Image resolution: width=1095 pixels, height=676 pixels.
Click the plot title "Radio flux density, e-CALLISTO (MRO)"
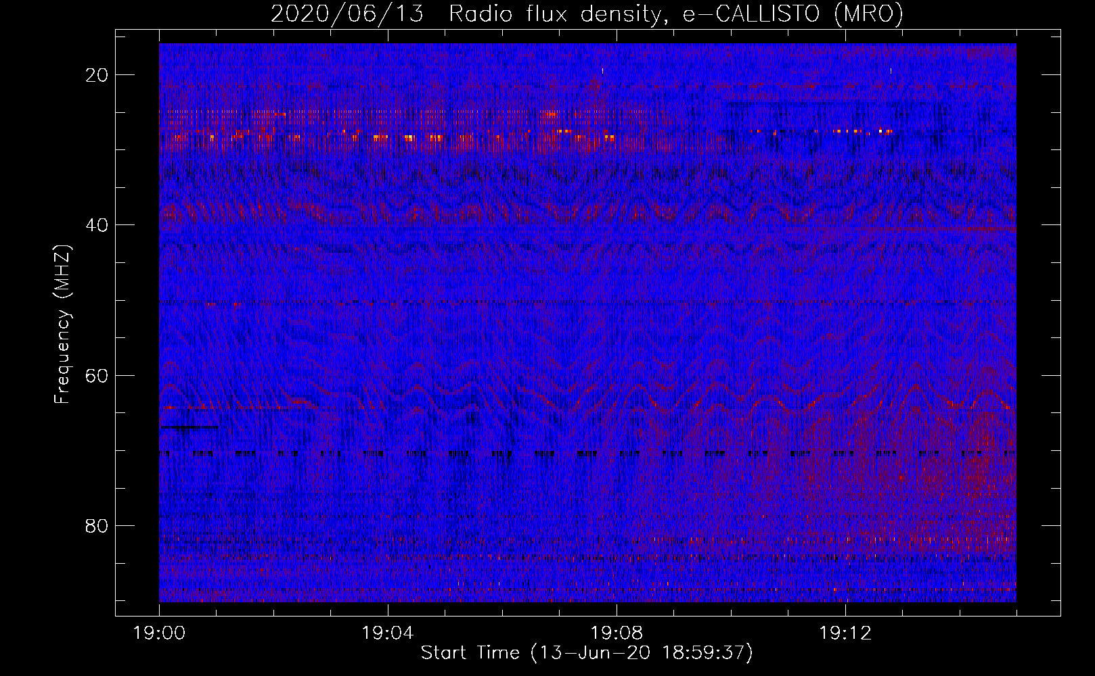[676, 14]
